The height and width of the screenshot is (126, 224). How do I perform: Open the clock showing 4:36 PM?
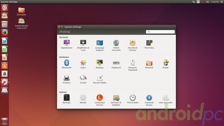point(215,2)
